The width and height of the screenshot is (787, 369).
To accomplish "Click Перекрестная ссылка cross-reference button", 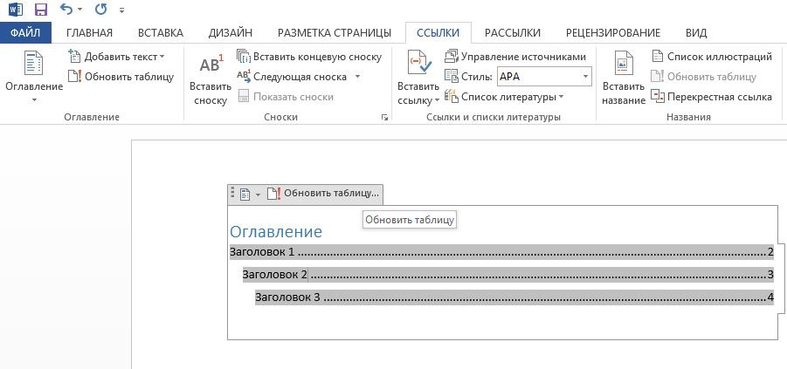I will 712,97.
